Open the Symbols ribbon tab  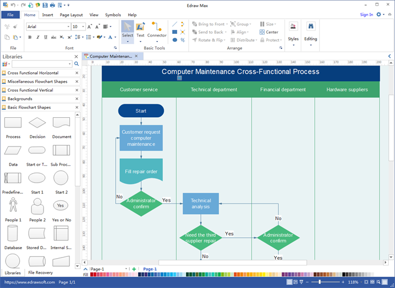[113, 15]
